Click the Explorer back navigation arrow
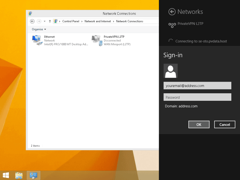 tap(32, 21)
